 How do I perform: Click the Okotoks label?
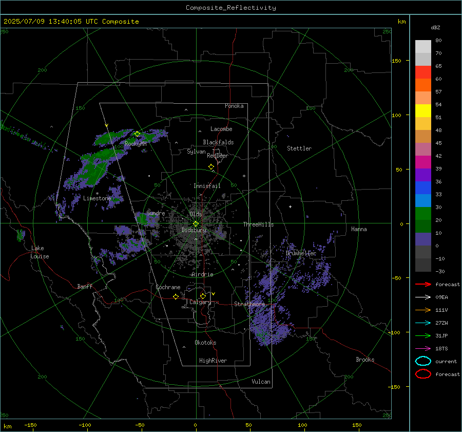205,343
